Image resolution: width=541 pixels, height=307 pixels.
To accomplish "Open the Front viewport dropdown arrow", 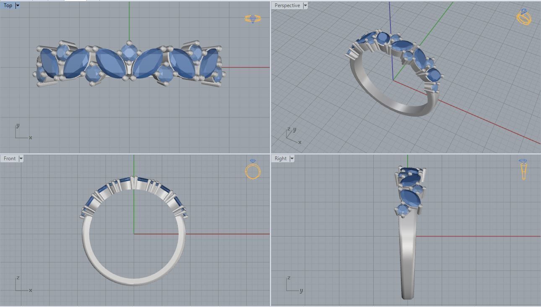I will point(21,159).
